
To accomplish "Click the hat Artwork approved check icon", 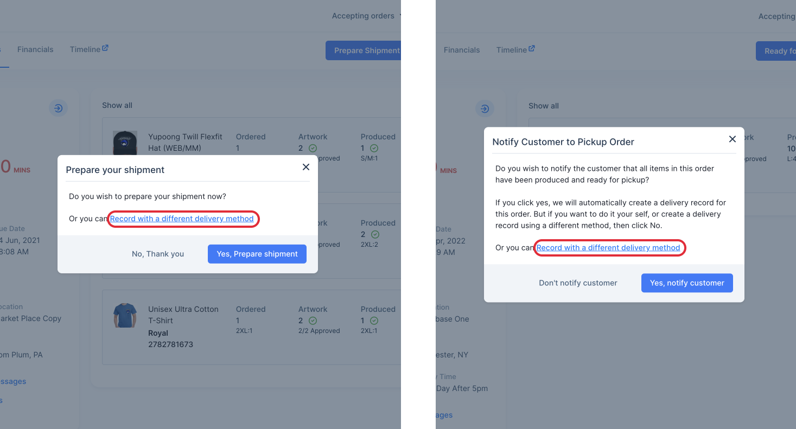I will 313,148.
